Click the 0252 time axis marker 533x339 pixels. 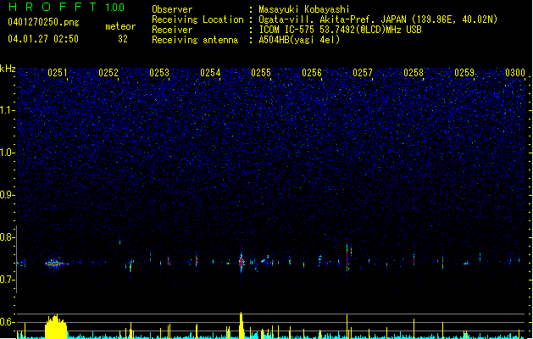click(x=108, y=73)
